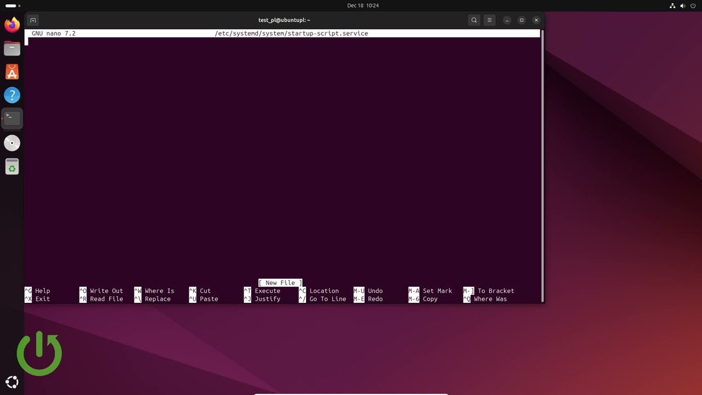Open the Trash in the dock
The height and width of the screenshot is (395, 702).
[12, 167]
